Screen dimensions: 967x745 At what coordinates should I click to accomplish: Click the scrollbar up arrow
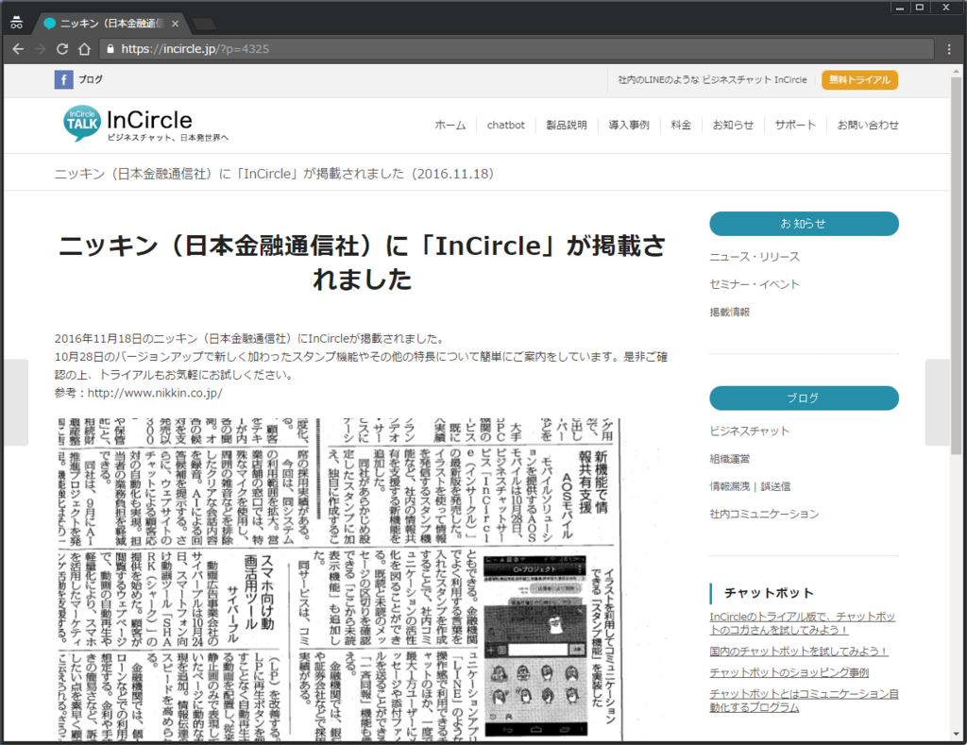[x=956, y=70]
